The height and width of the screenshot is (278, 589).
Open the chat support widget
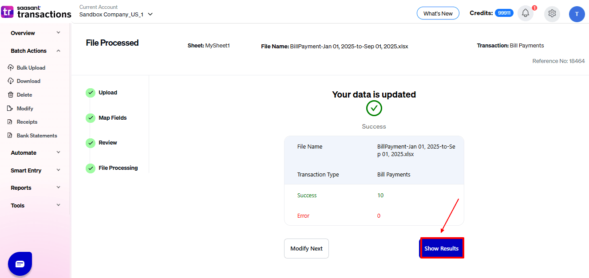(20, 264)
